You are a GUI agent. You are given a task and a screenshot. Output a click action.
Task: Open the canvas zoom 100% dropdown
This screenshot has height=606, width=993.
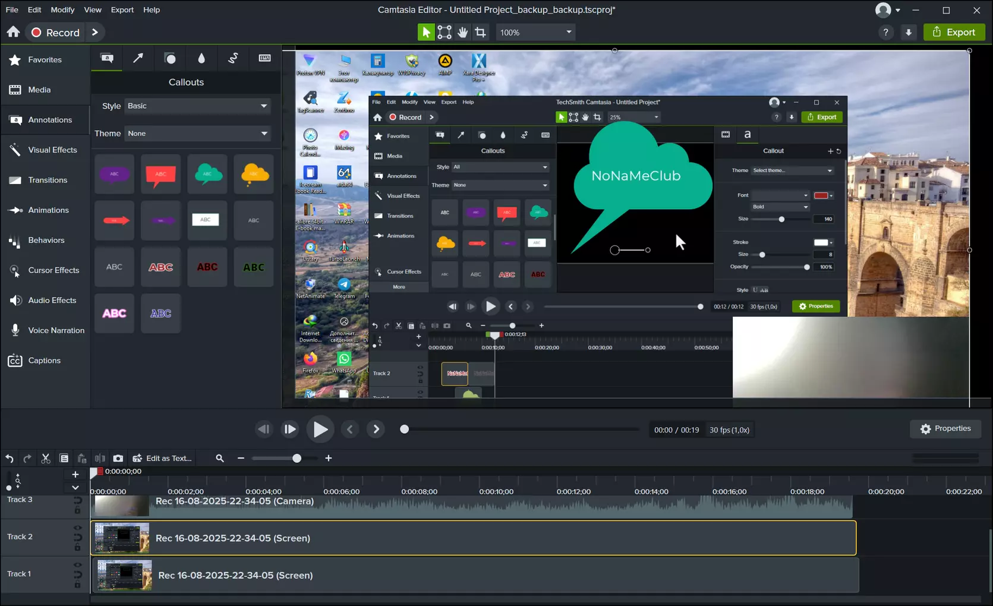point(535,32)
